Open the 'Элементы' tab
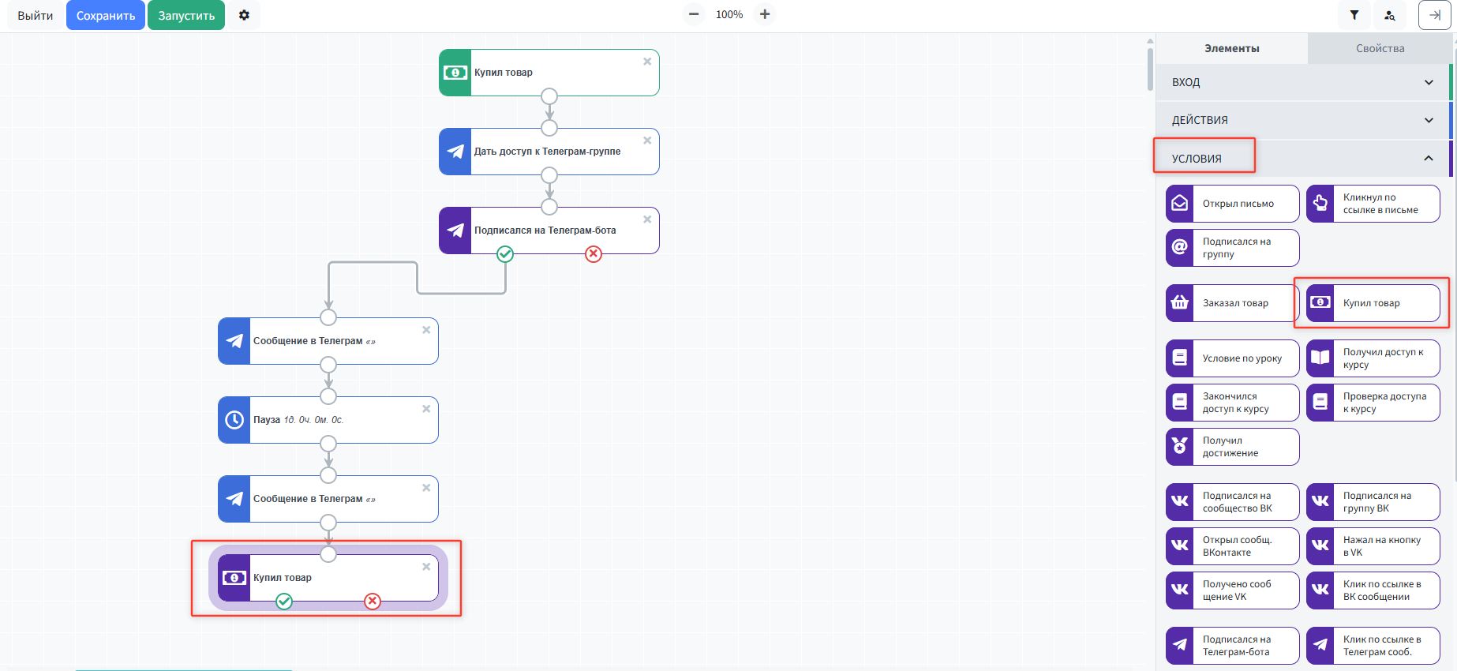 (1231, 48)
